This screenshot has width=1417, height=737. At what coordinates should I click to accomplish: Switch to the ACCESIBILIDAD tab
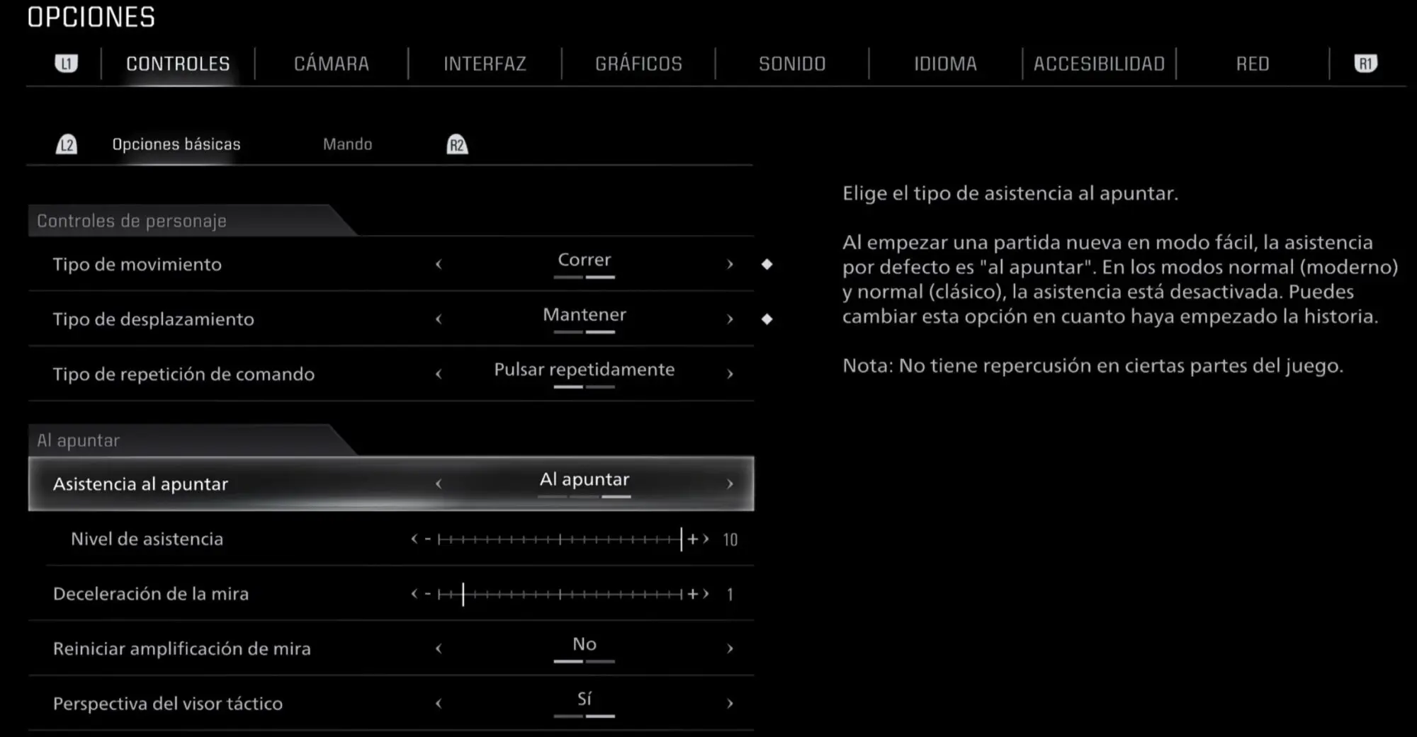(1099, 64)
